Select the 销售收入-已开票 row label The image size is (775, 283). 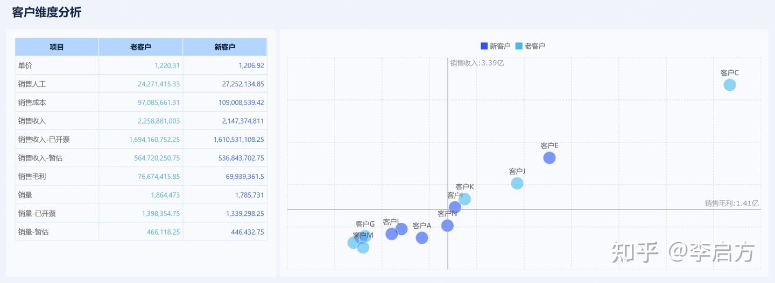[44, 140]
